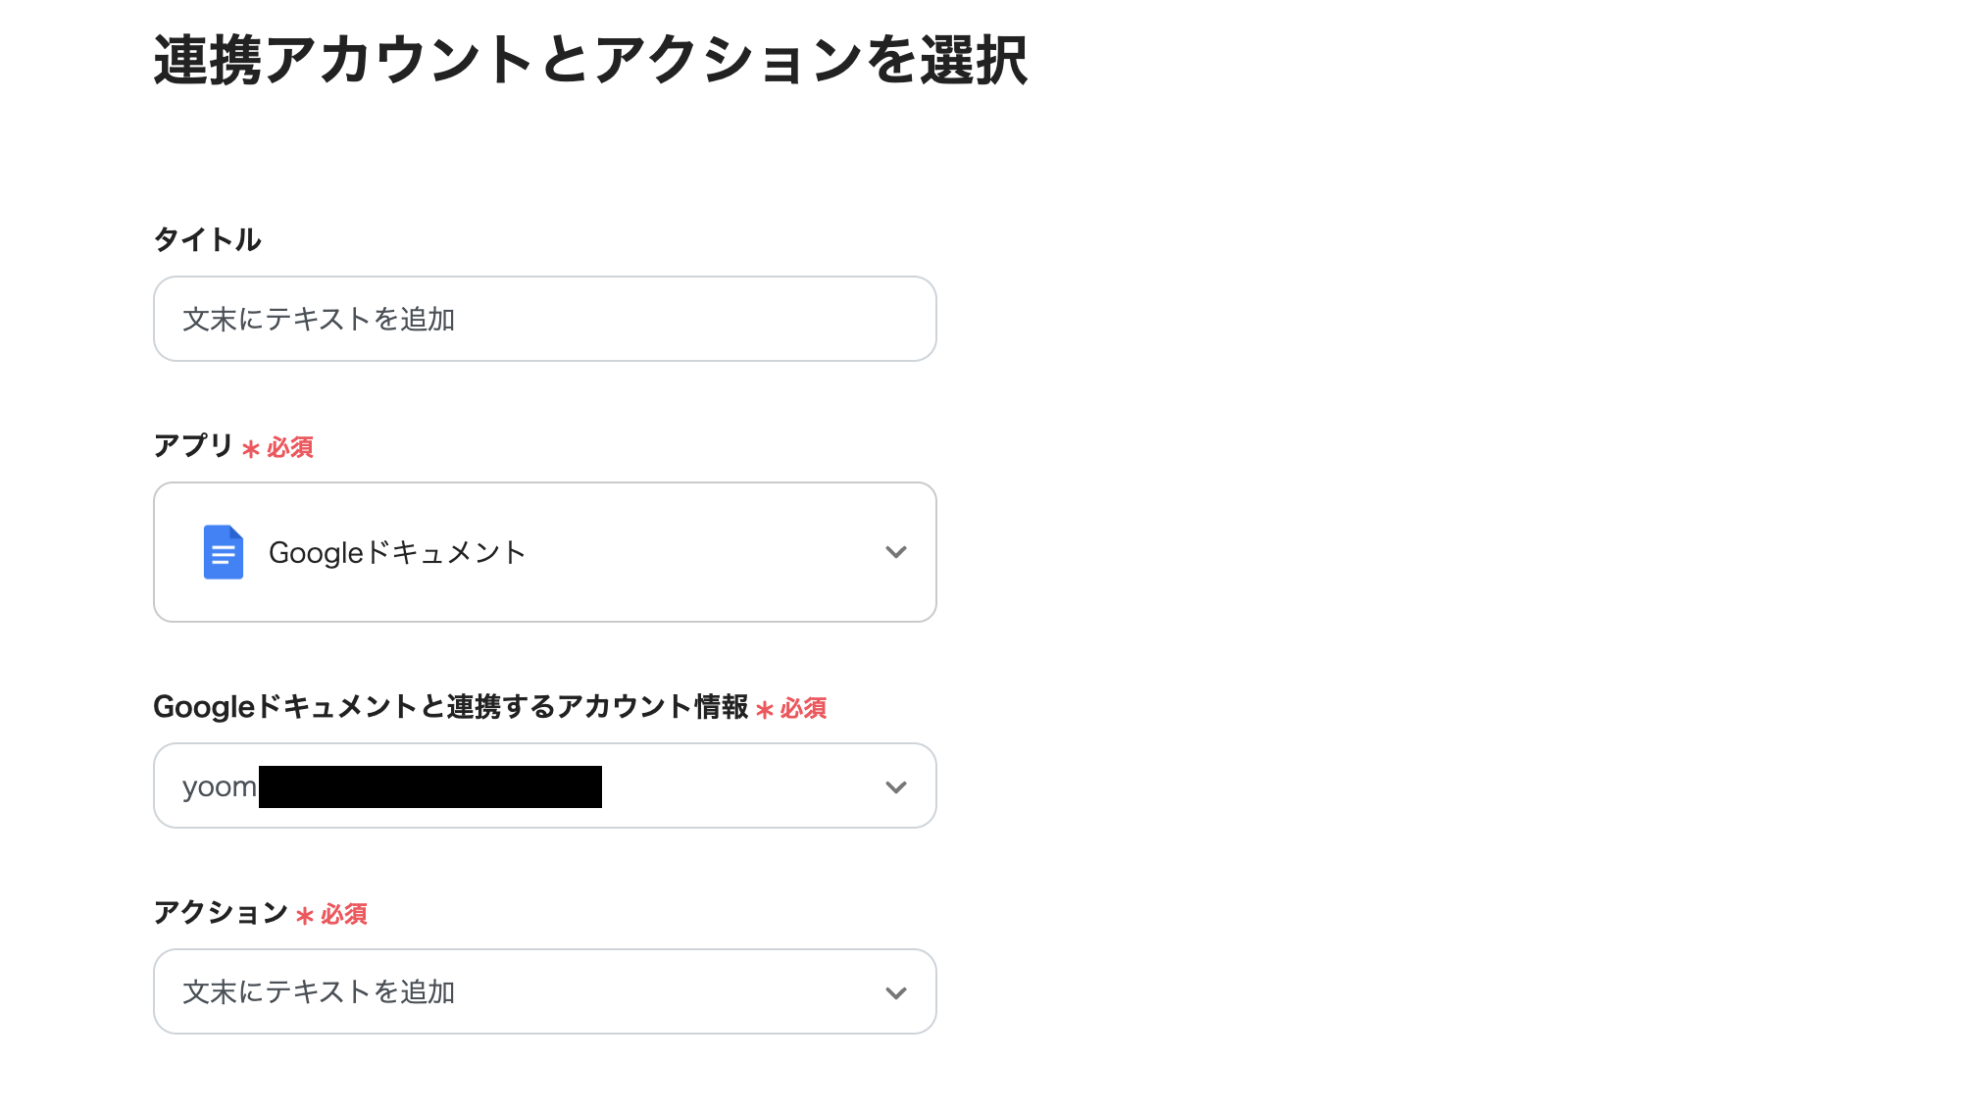Open the account dropdown starting with yoom
The height and width of the screenshot is (1114, 1963).
[x=544, y=785]
